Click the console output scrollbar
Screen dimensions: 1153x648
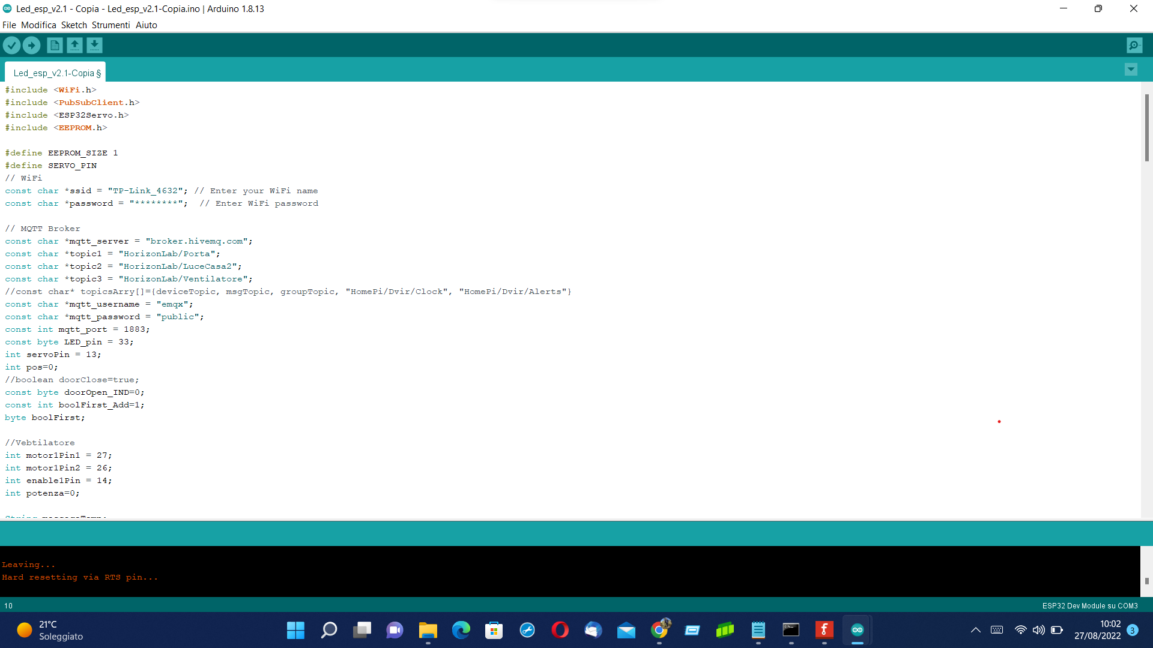1146,580
